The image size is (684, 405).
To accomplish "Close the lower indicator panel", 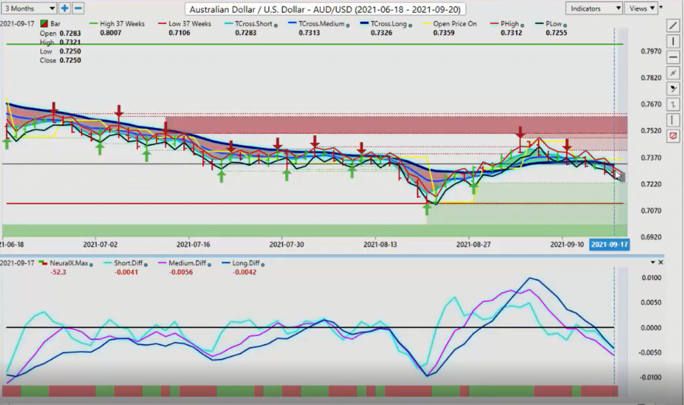I will tap(661, 262).
